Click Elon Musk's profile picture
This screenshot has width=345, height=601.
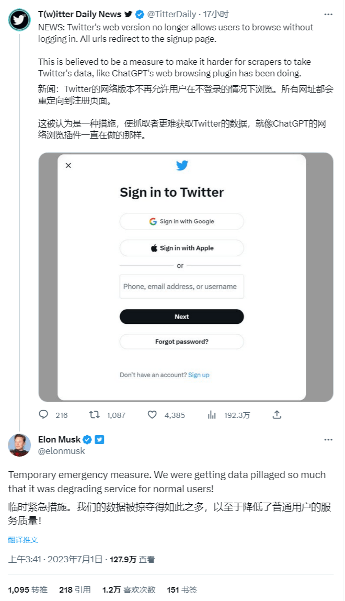tap(19, 445)
